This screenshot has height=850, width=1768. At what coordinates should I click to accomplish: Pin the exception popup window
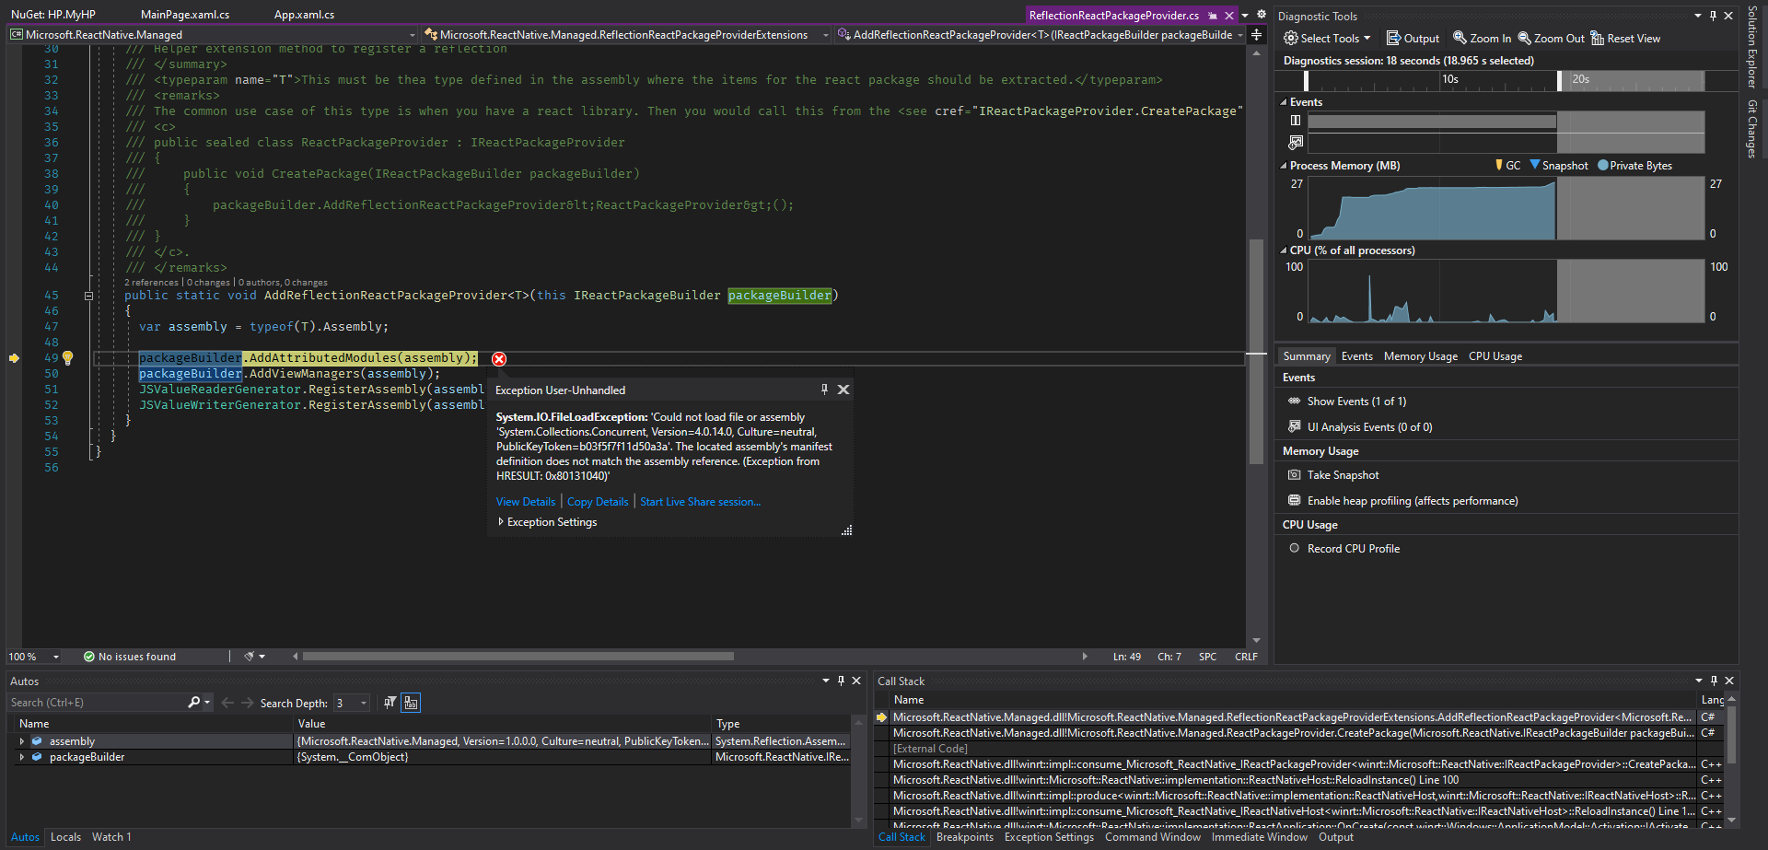824,390
